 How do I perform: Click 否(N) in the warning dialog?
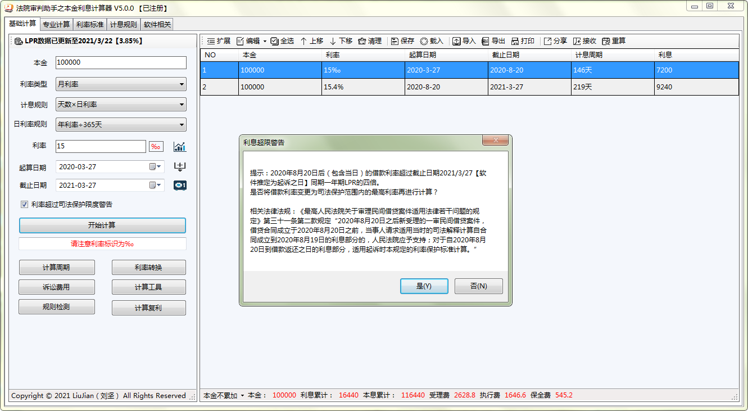[478, 286]
